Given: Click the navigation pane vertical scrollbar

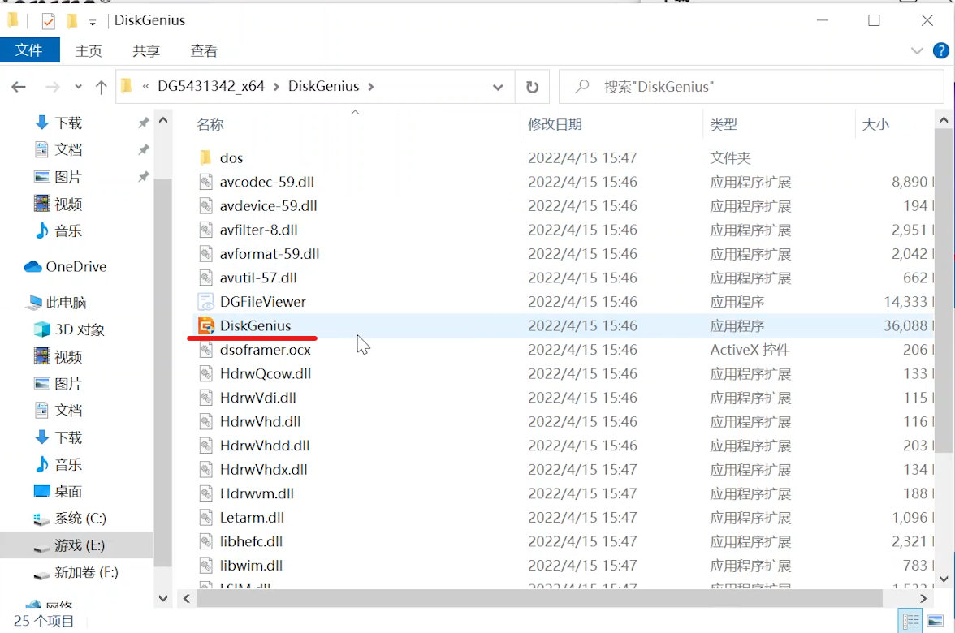Looking at the screenshot, I should coord(162,373).
